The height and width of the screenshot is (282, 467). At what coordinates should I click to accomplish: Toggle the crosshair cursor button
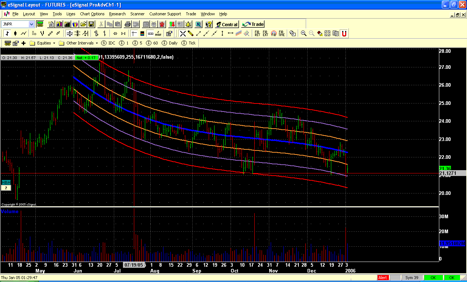point(134,34)
